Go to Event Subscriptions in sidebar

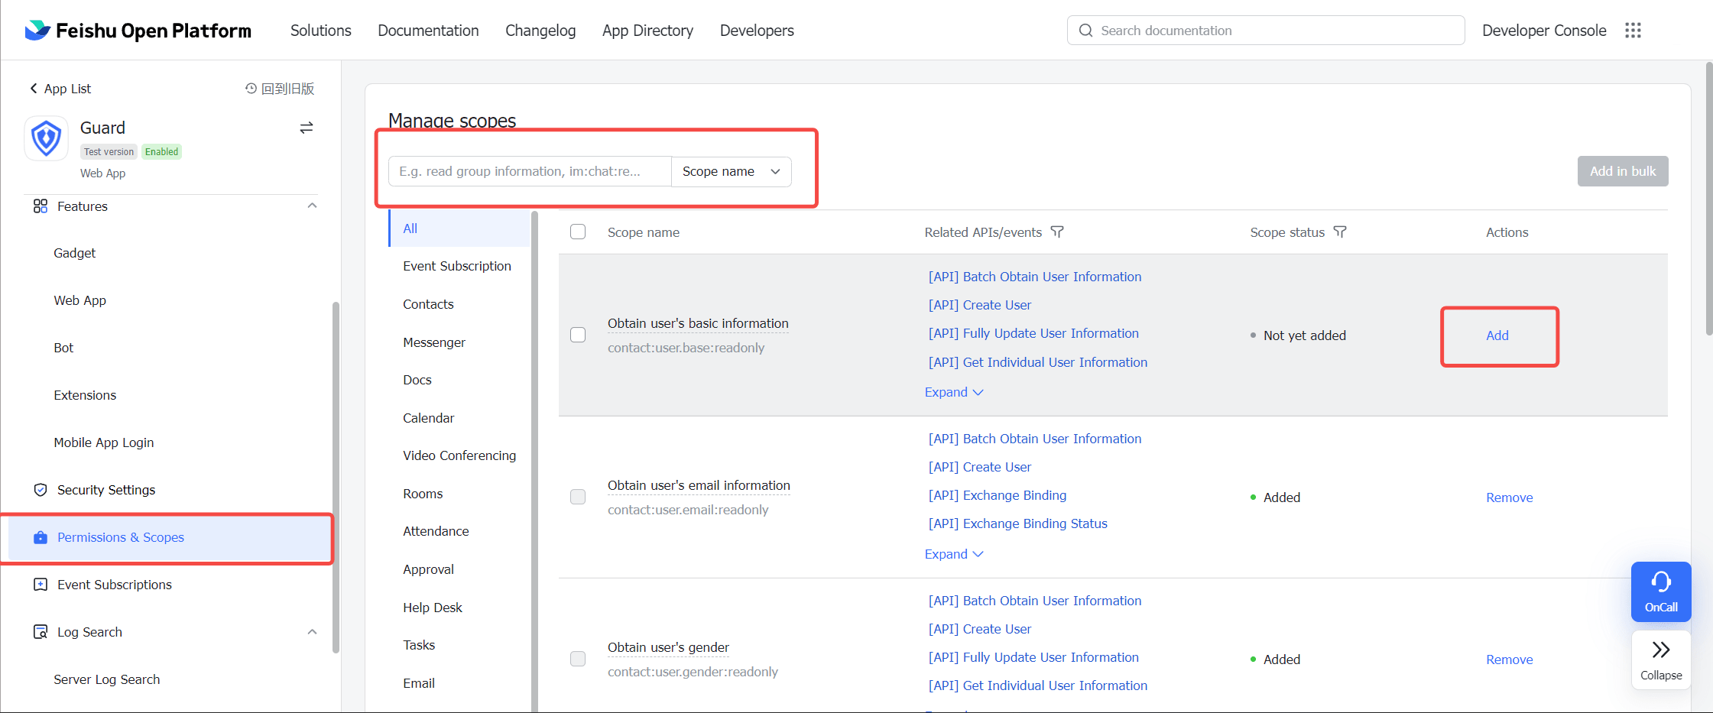(115, 585)
